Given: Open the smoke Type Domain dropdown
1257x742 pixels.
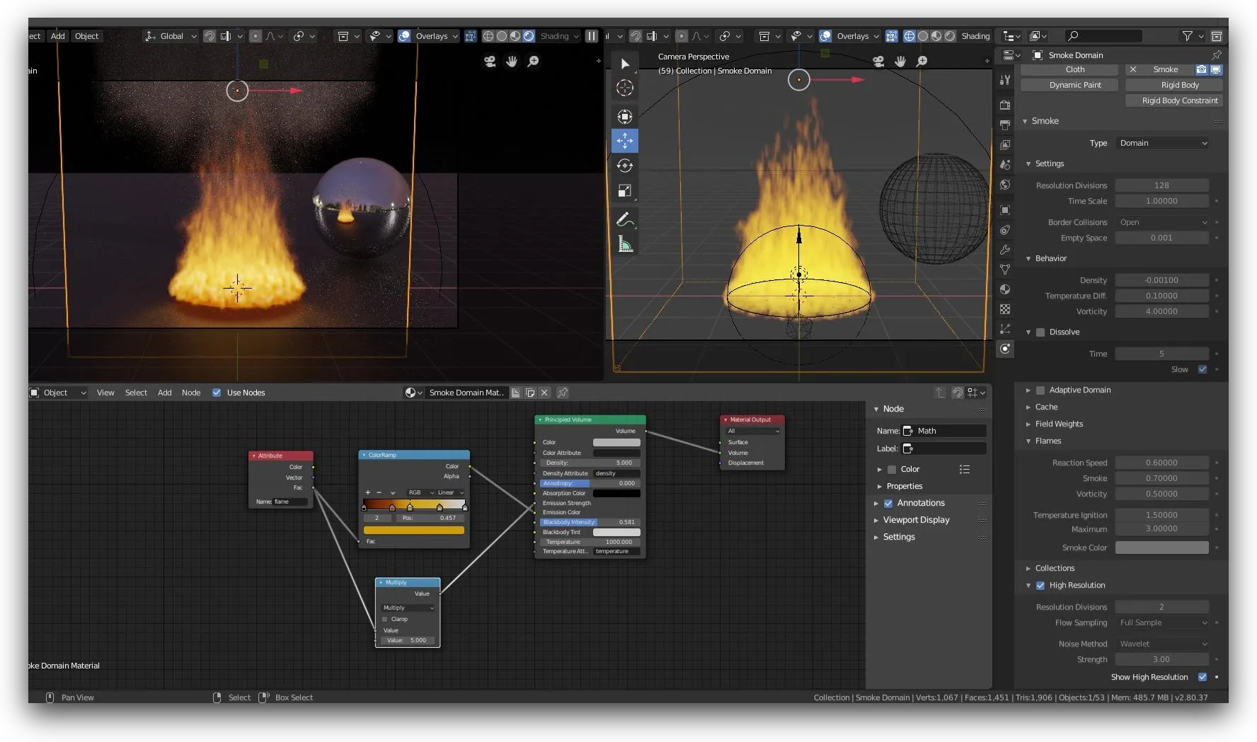Looking at the screenshot, I should click(1162, 143).
